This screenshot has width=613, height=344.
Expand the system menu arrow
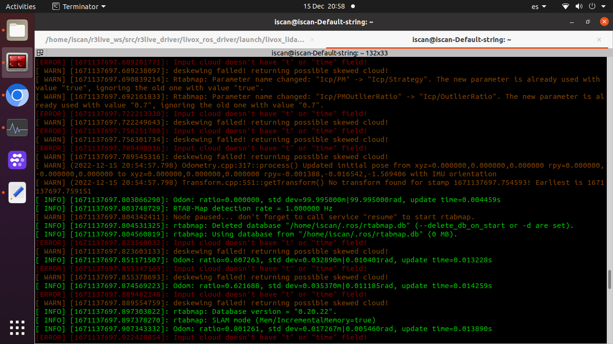603,7
